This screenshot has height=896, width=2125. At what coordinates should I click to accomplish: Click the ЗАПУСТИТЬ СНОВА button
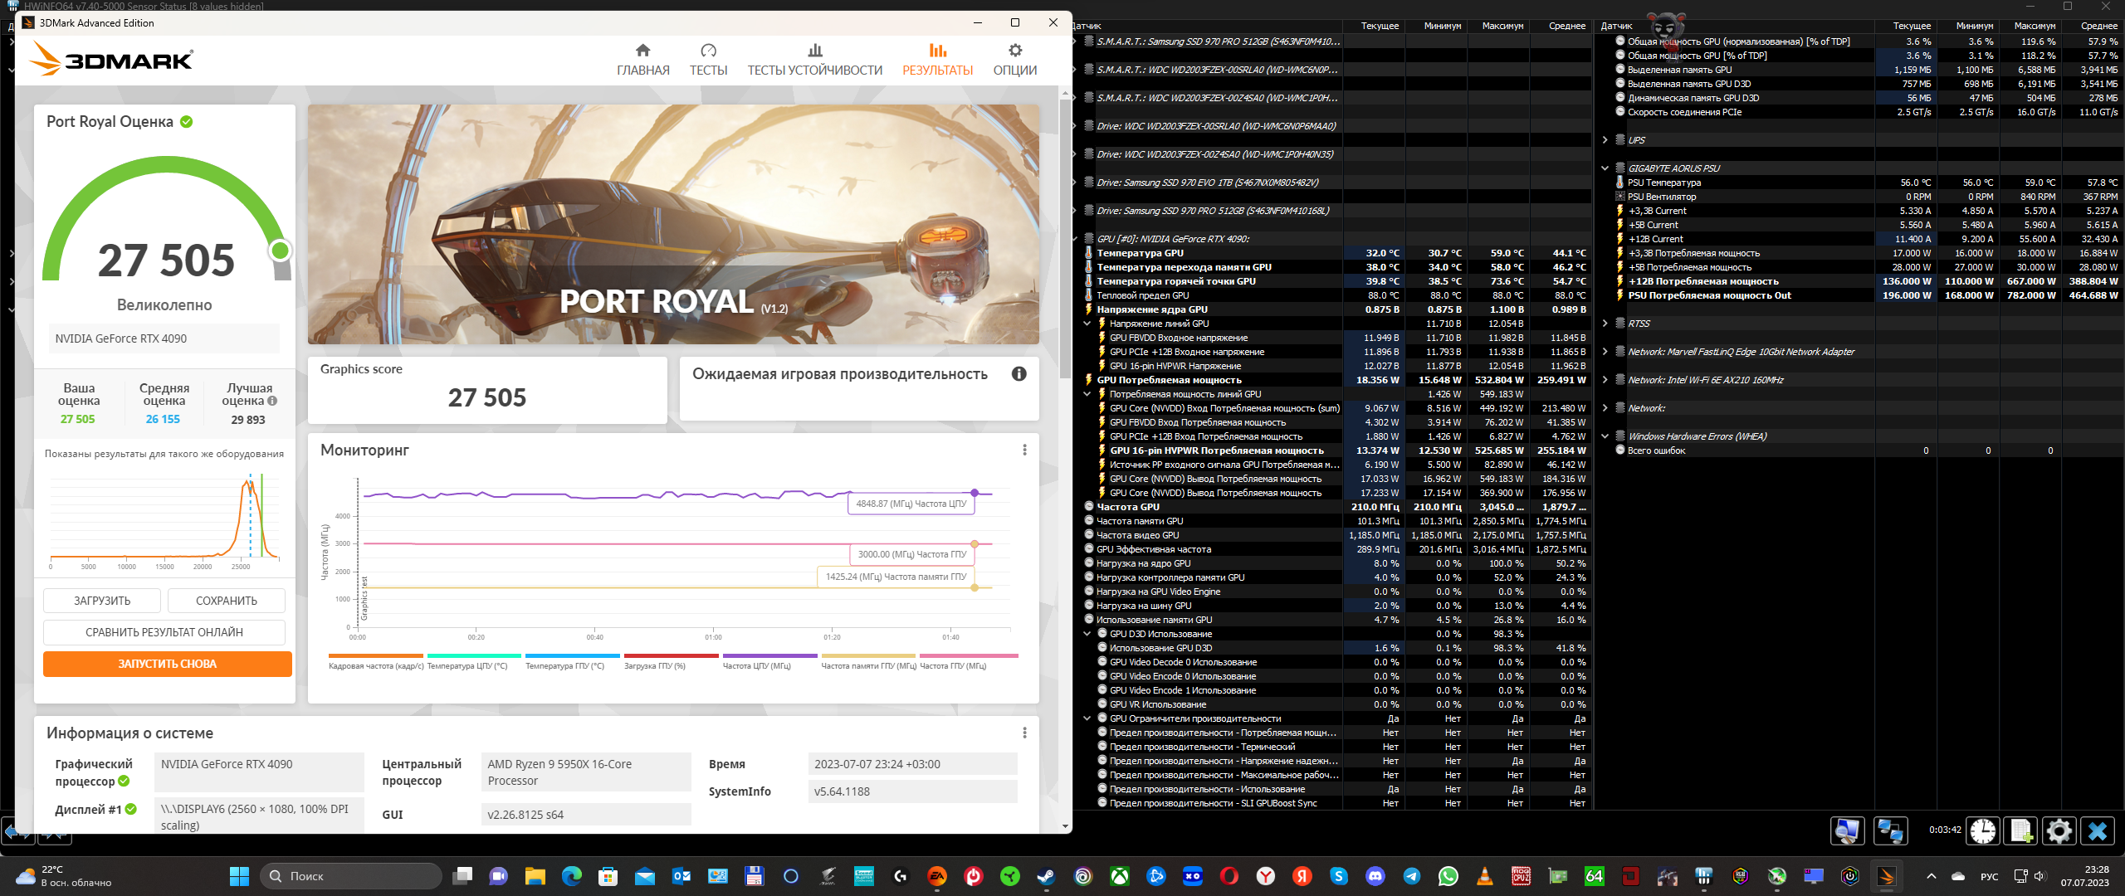[167, 664]
